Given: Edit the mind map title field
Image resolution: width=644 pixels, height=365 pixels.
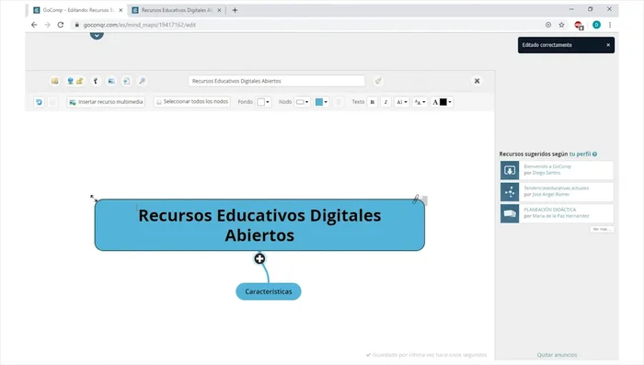Looking at the screenshot, I should (x=276, y=81).
